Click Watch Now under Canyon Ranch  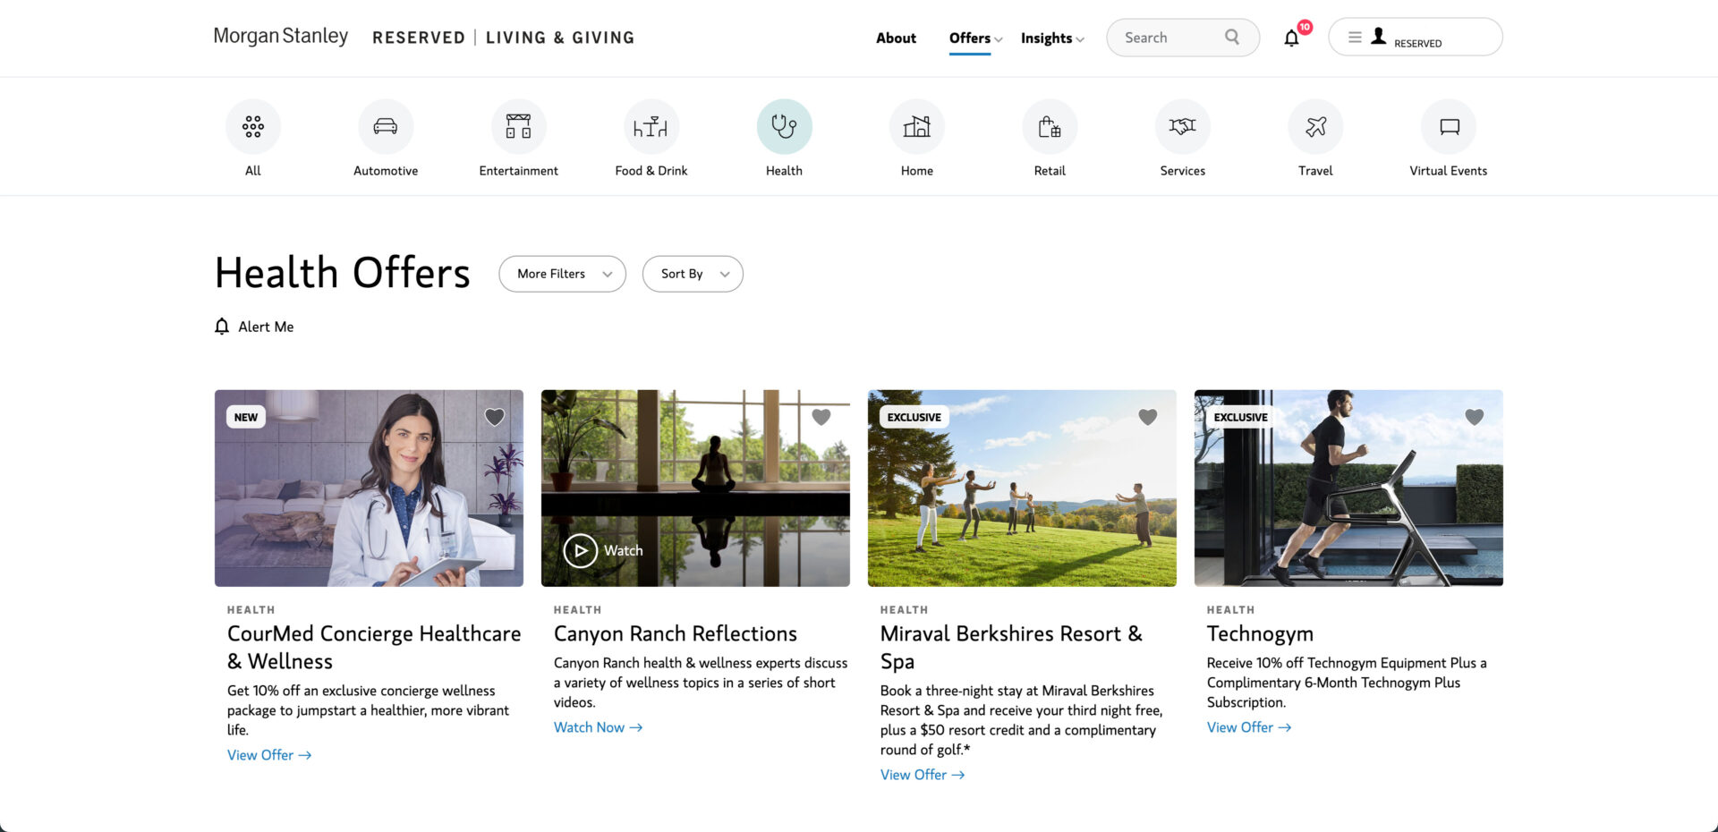click(599, 727)
